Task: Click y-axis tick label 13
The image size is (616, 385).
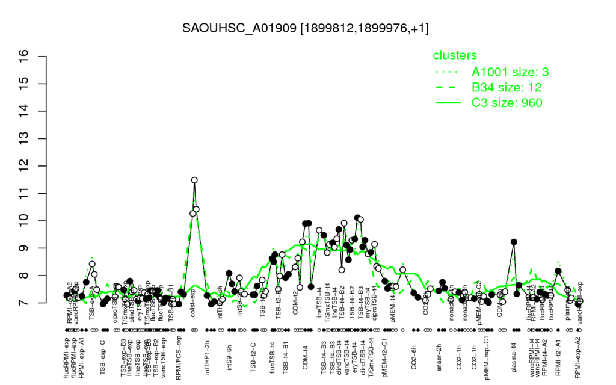Action: pyautogui.click(x=23, y=139)
